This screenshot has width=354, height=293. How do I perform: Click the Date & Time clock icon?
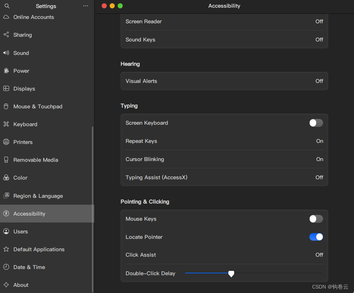pyautogui.click(x=6, y=267)
